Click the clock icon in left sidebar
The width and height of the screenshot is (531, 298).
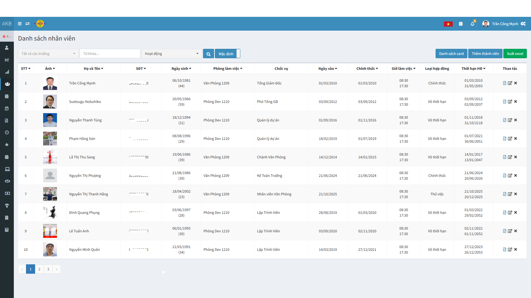(7, 132)
